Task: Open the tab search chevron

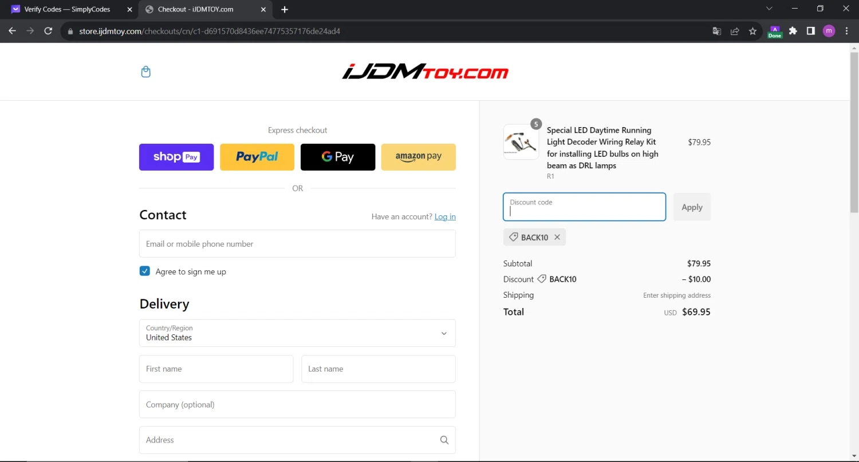Action: click(x=769, y=9)
